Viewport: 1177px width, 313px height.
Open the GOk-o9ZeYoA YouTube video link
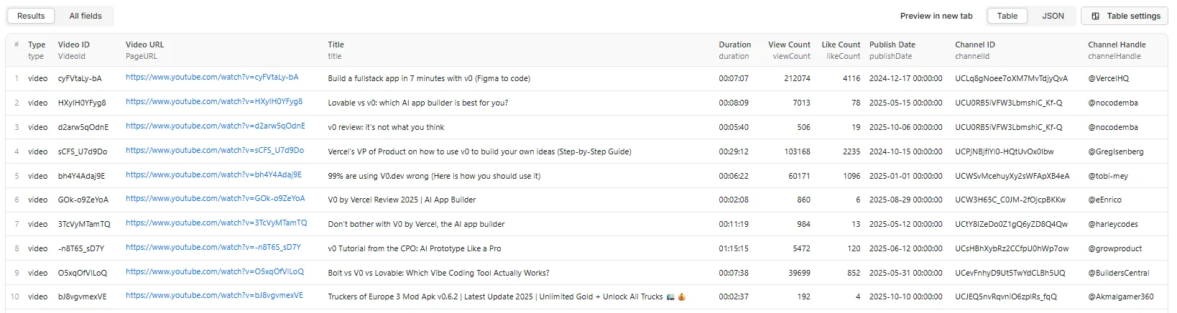[216, 199]
